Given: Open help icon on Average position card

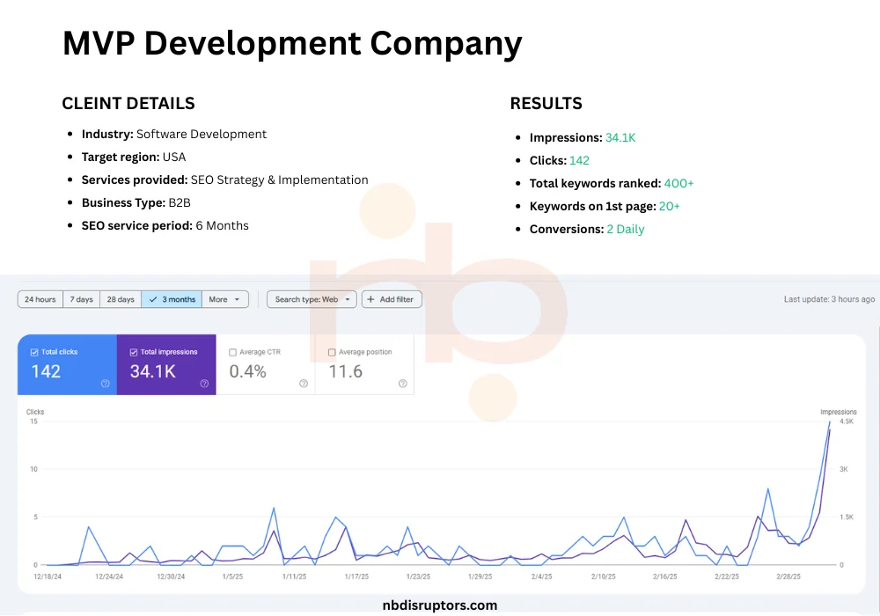Looking at the screenshot, I should click(402, 384).
